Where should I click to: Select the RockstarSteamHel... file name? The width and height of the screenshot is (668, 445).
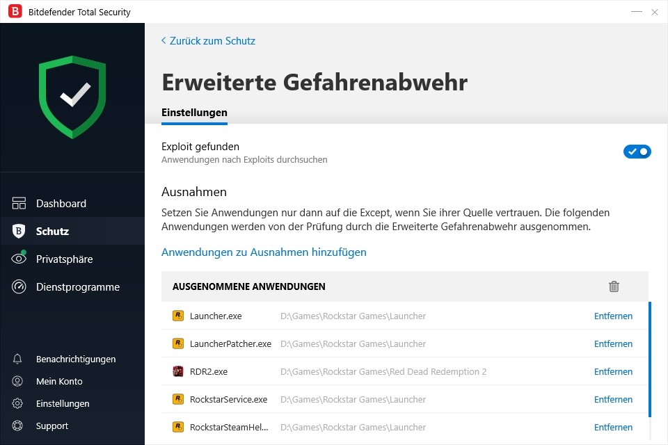(x=229, y=427)
